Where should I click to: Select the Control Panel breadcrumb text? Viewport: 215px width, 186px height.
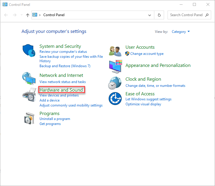click(54, 15)
